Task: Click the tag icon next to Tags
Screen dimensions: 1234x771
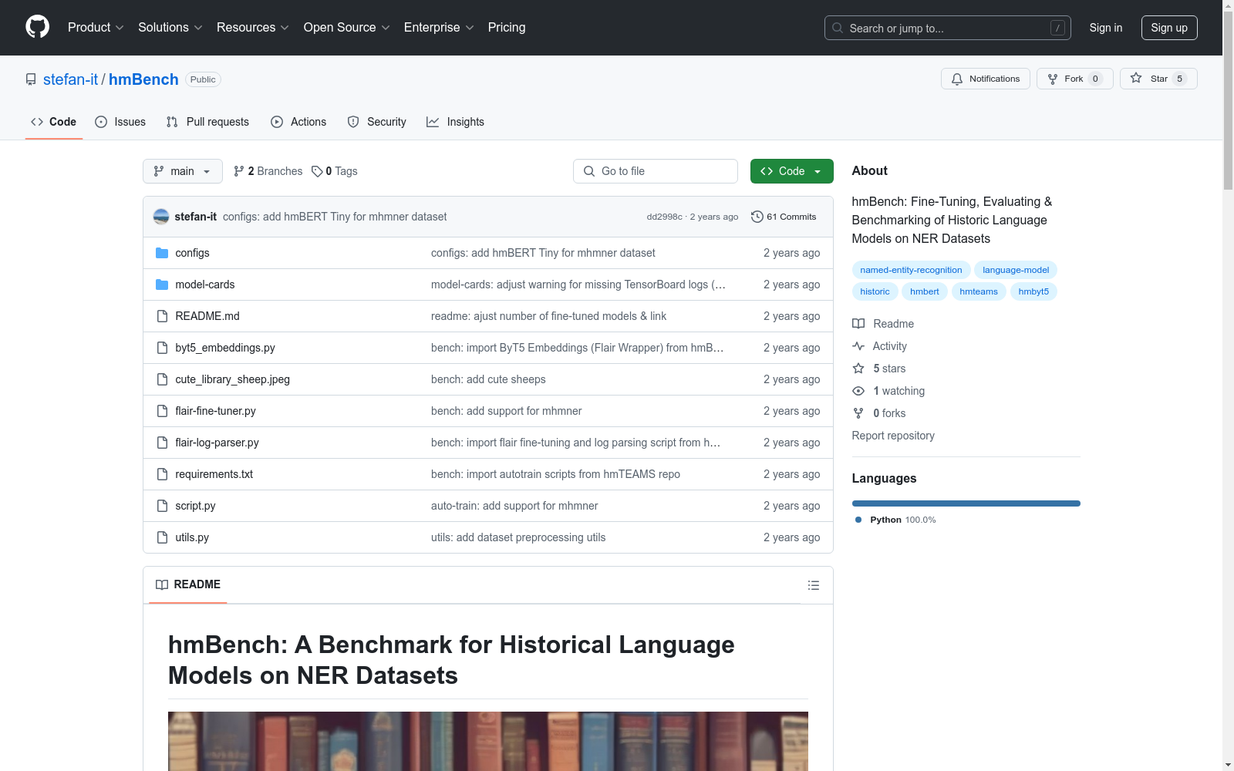Action: [317, 171]
